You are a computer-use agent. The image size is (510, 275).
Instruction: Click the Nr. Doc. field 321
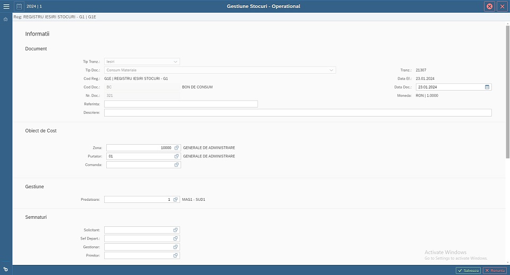(x=142, y=95)
